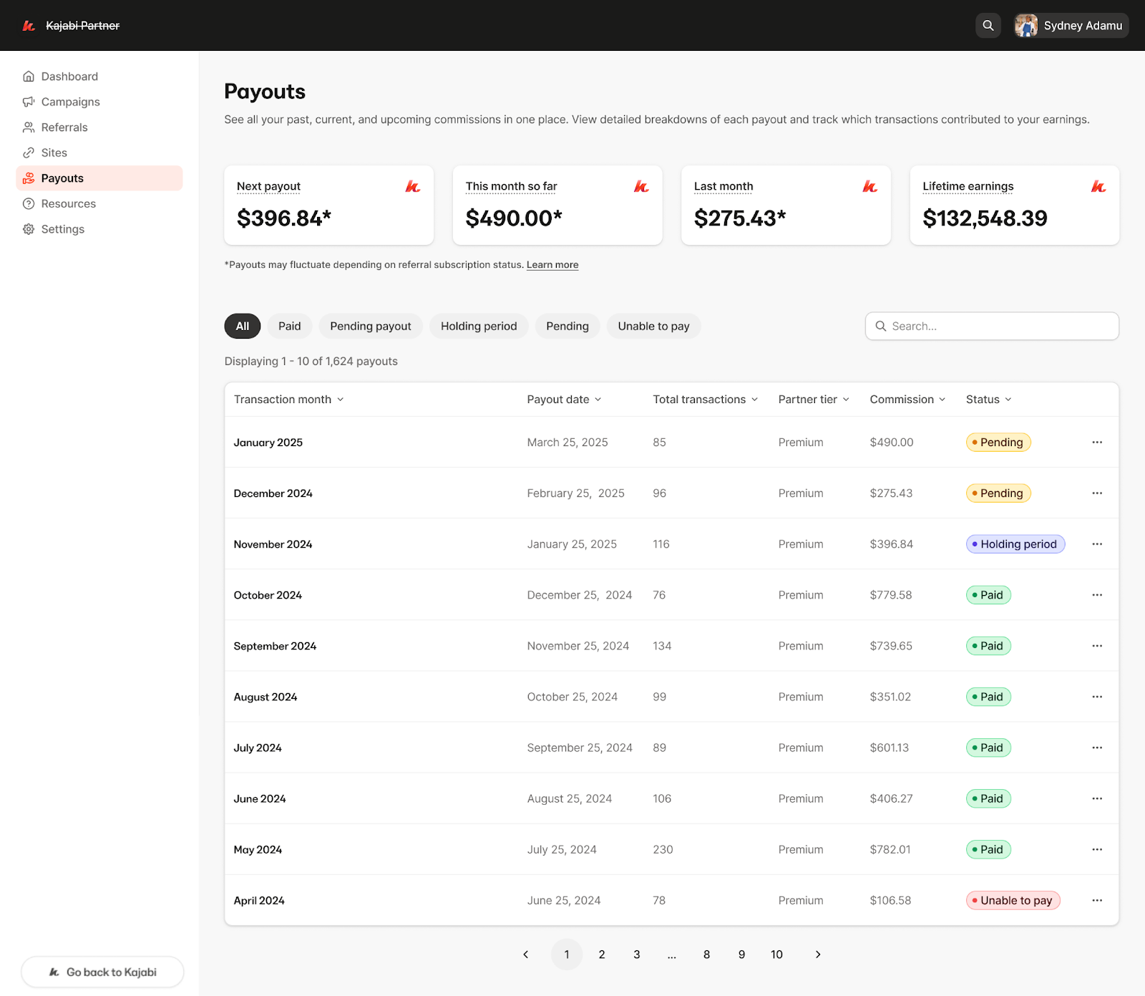This screenshot has height=996, width=1145.
Task: Click the Payouts sidebar icon
Action: pyautogui.click(x=29, y=178)
